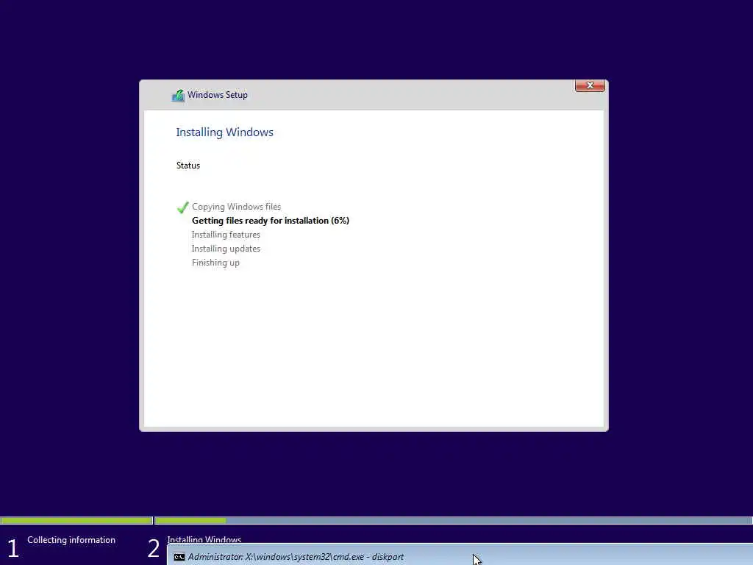This screenshot has height=565, width=753.
Task: Click the step number 2 at bottom
Action: tap(153, 548)
